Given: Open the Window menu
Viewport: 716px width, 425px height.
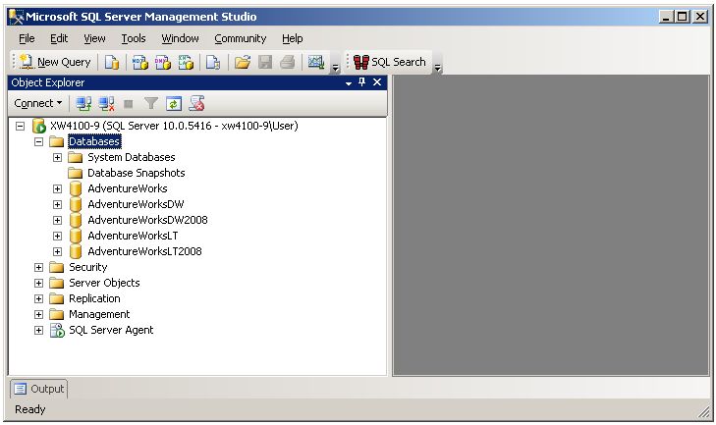Looking at the screenshot, I should click(x=180, y=39).
